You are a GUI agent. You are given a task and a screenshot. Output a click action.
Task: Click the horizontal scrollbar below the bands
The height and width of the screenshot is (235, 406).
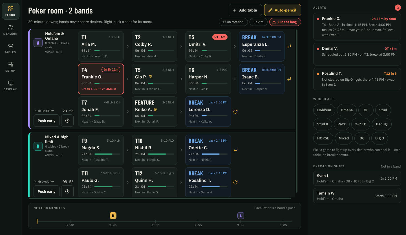click(160, 198)
